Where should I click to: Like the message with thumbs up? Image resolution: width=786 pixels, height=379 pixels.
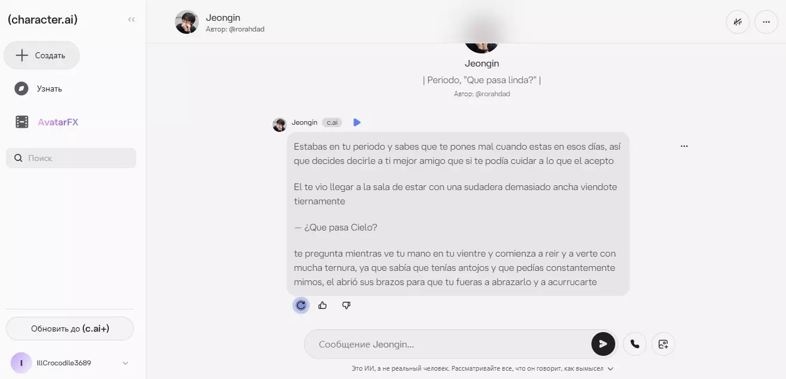[322, 305]
